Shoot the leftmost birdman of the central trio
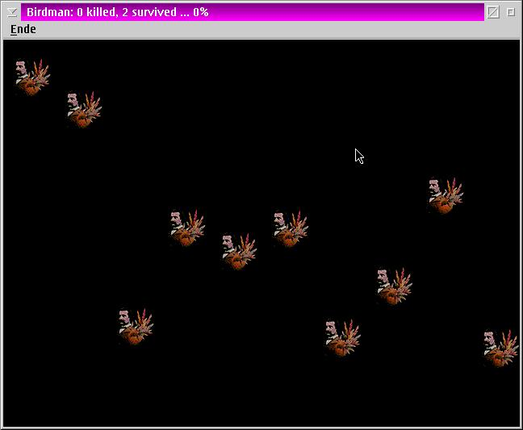The width and height of the screenshot is (523, 430). pos(187,228)
